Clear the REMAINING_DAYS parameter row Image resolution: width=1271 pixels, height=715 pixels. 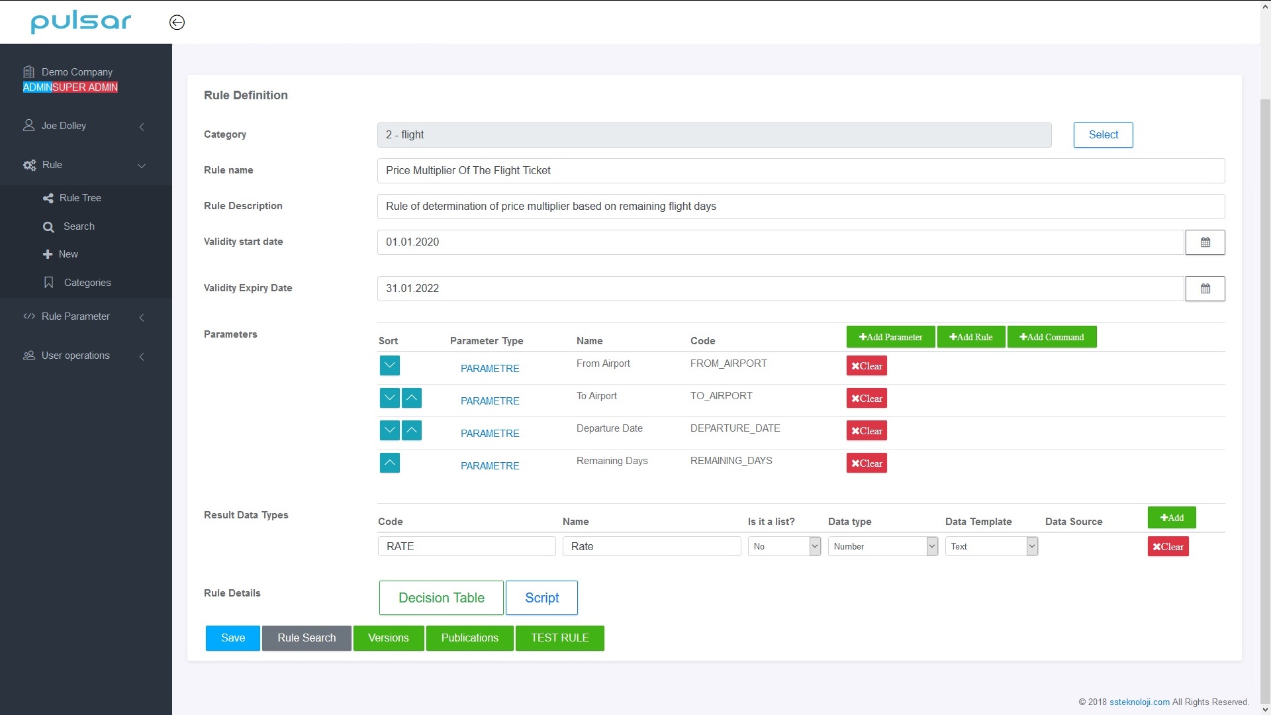pos(867,463)
